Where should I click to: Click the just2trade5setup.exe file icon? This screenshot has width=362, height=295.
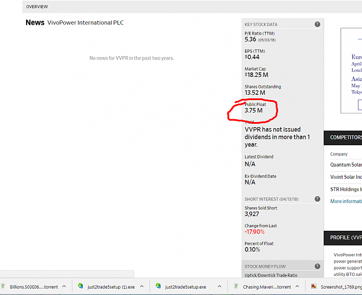tap(158, 286)
